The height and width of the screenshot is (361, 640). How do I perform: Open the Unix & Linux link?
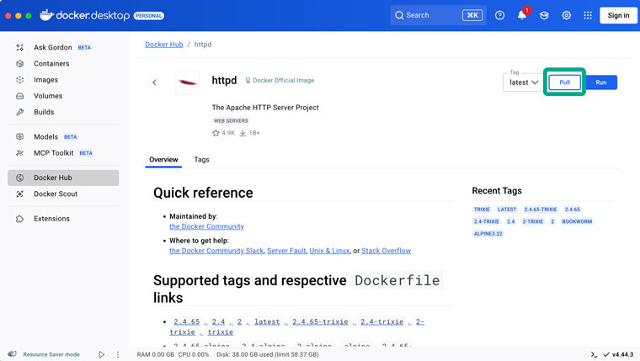click(329, 251)
